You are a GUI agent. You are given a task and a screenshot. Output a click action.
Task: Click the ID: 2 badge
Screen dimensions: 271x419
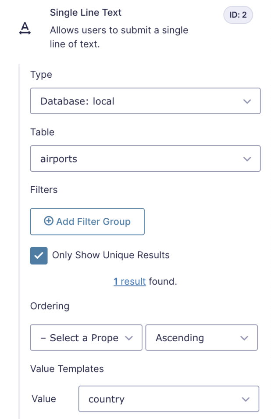point(238,14)
